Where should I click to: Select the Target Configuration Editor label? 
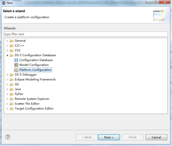click(34, 109)
